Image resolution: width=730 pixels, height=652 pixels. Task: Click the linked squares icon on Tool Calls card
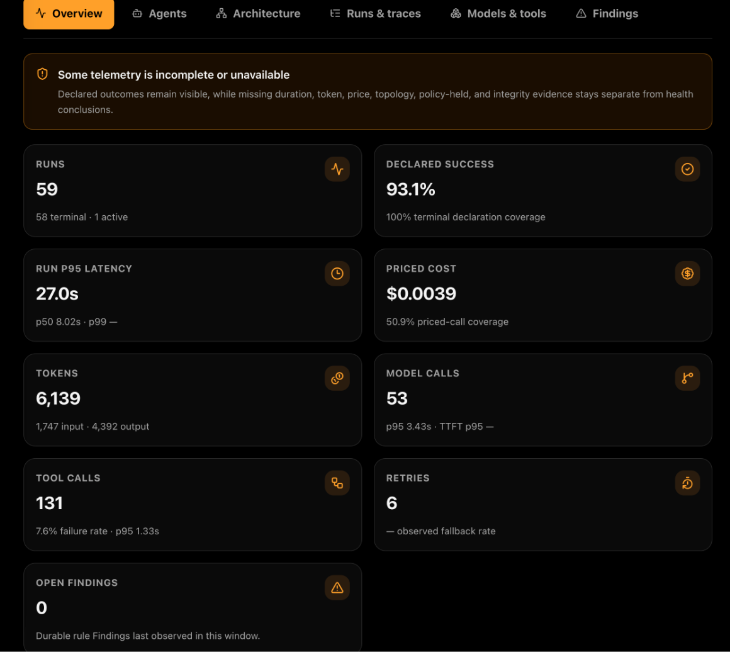point(337,483)
